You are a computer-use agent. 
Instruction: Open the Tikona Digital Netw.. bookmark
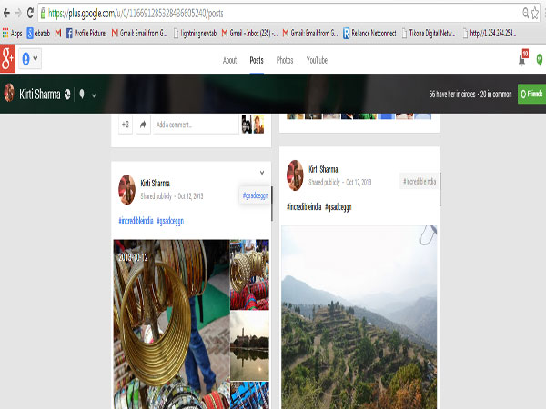429,33
